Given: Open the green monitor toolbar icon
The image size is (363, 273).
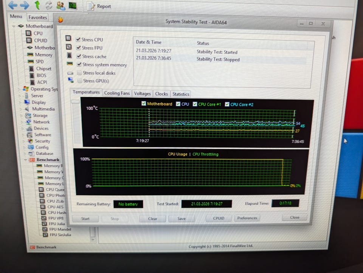Looking at the screenshot, I should [x=73, y=6].
